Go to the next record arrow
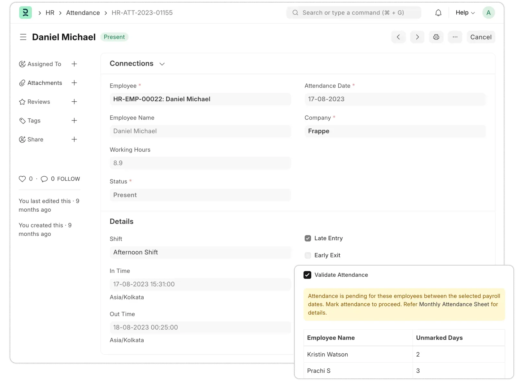 [417, 37]
